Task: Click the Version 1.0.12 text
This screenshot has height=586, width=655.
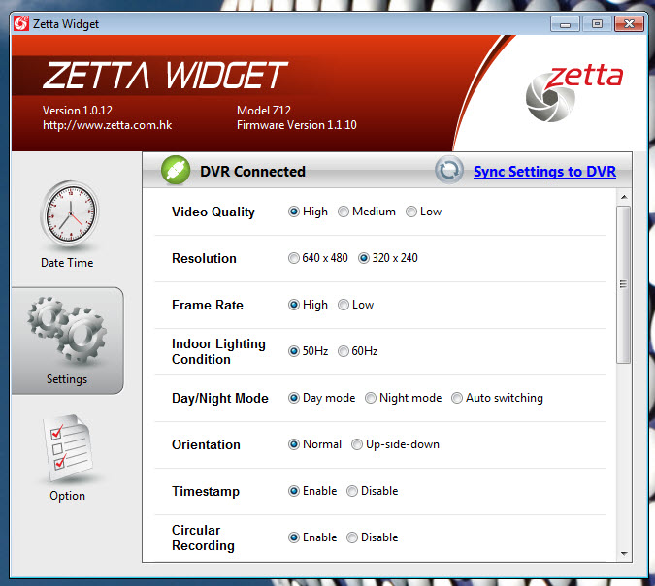Action: coord(78,111)
